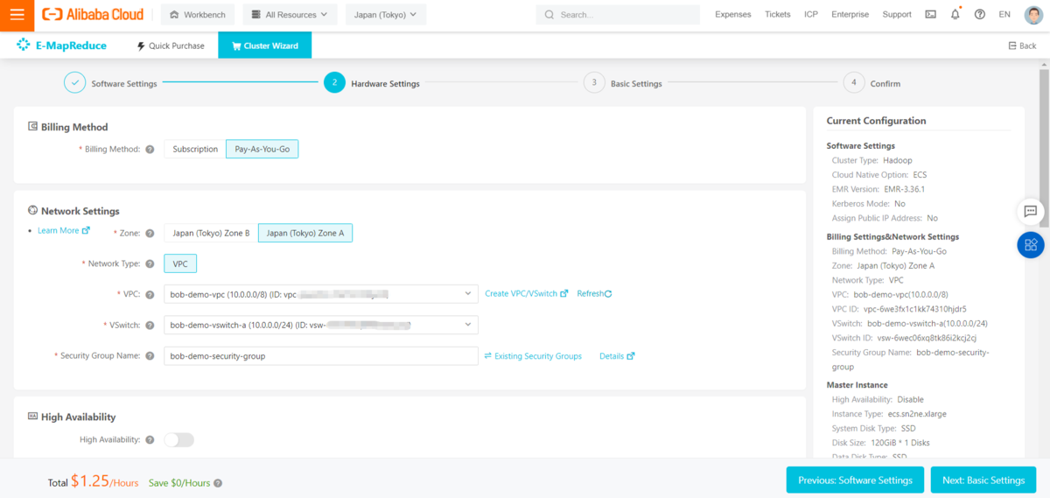Click the help question mark icon in header
The width and height of the screenshot is (1050, 498).
coord(979,15)
